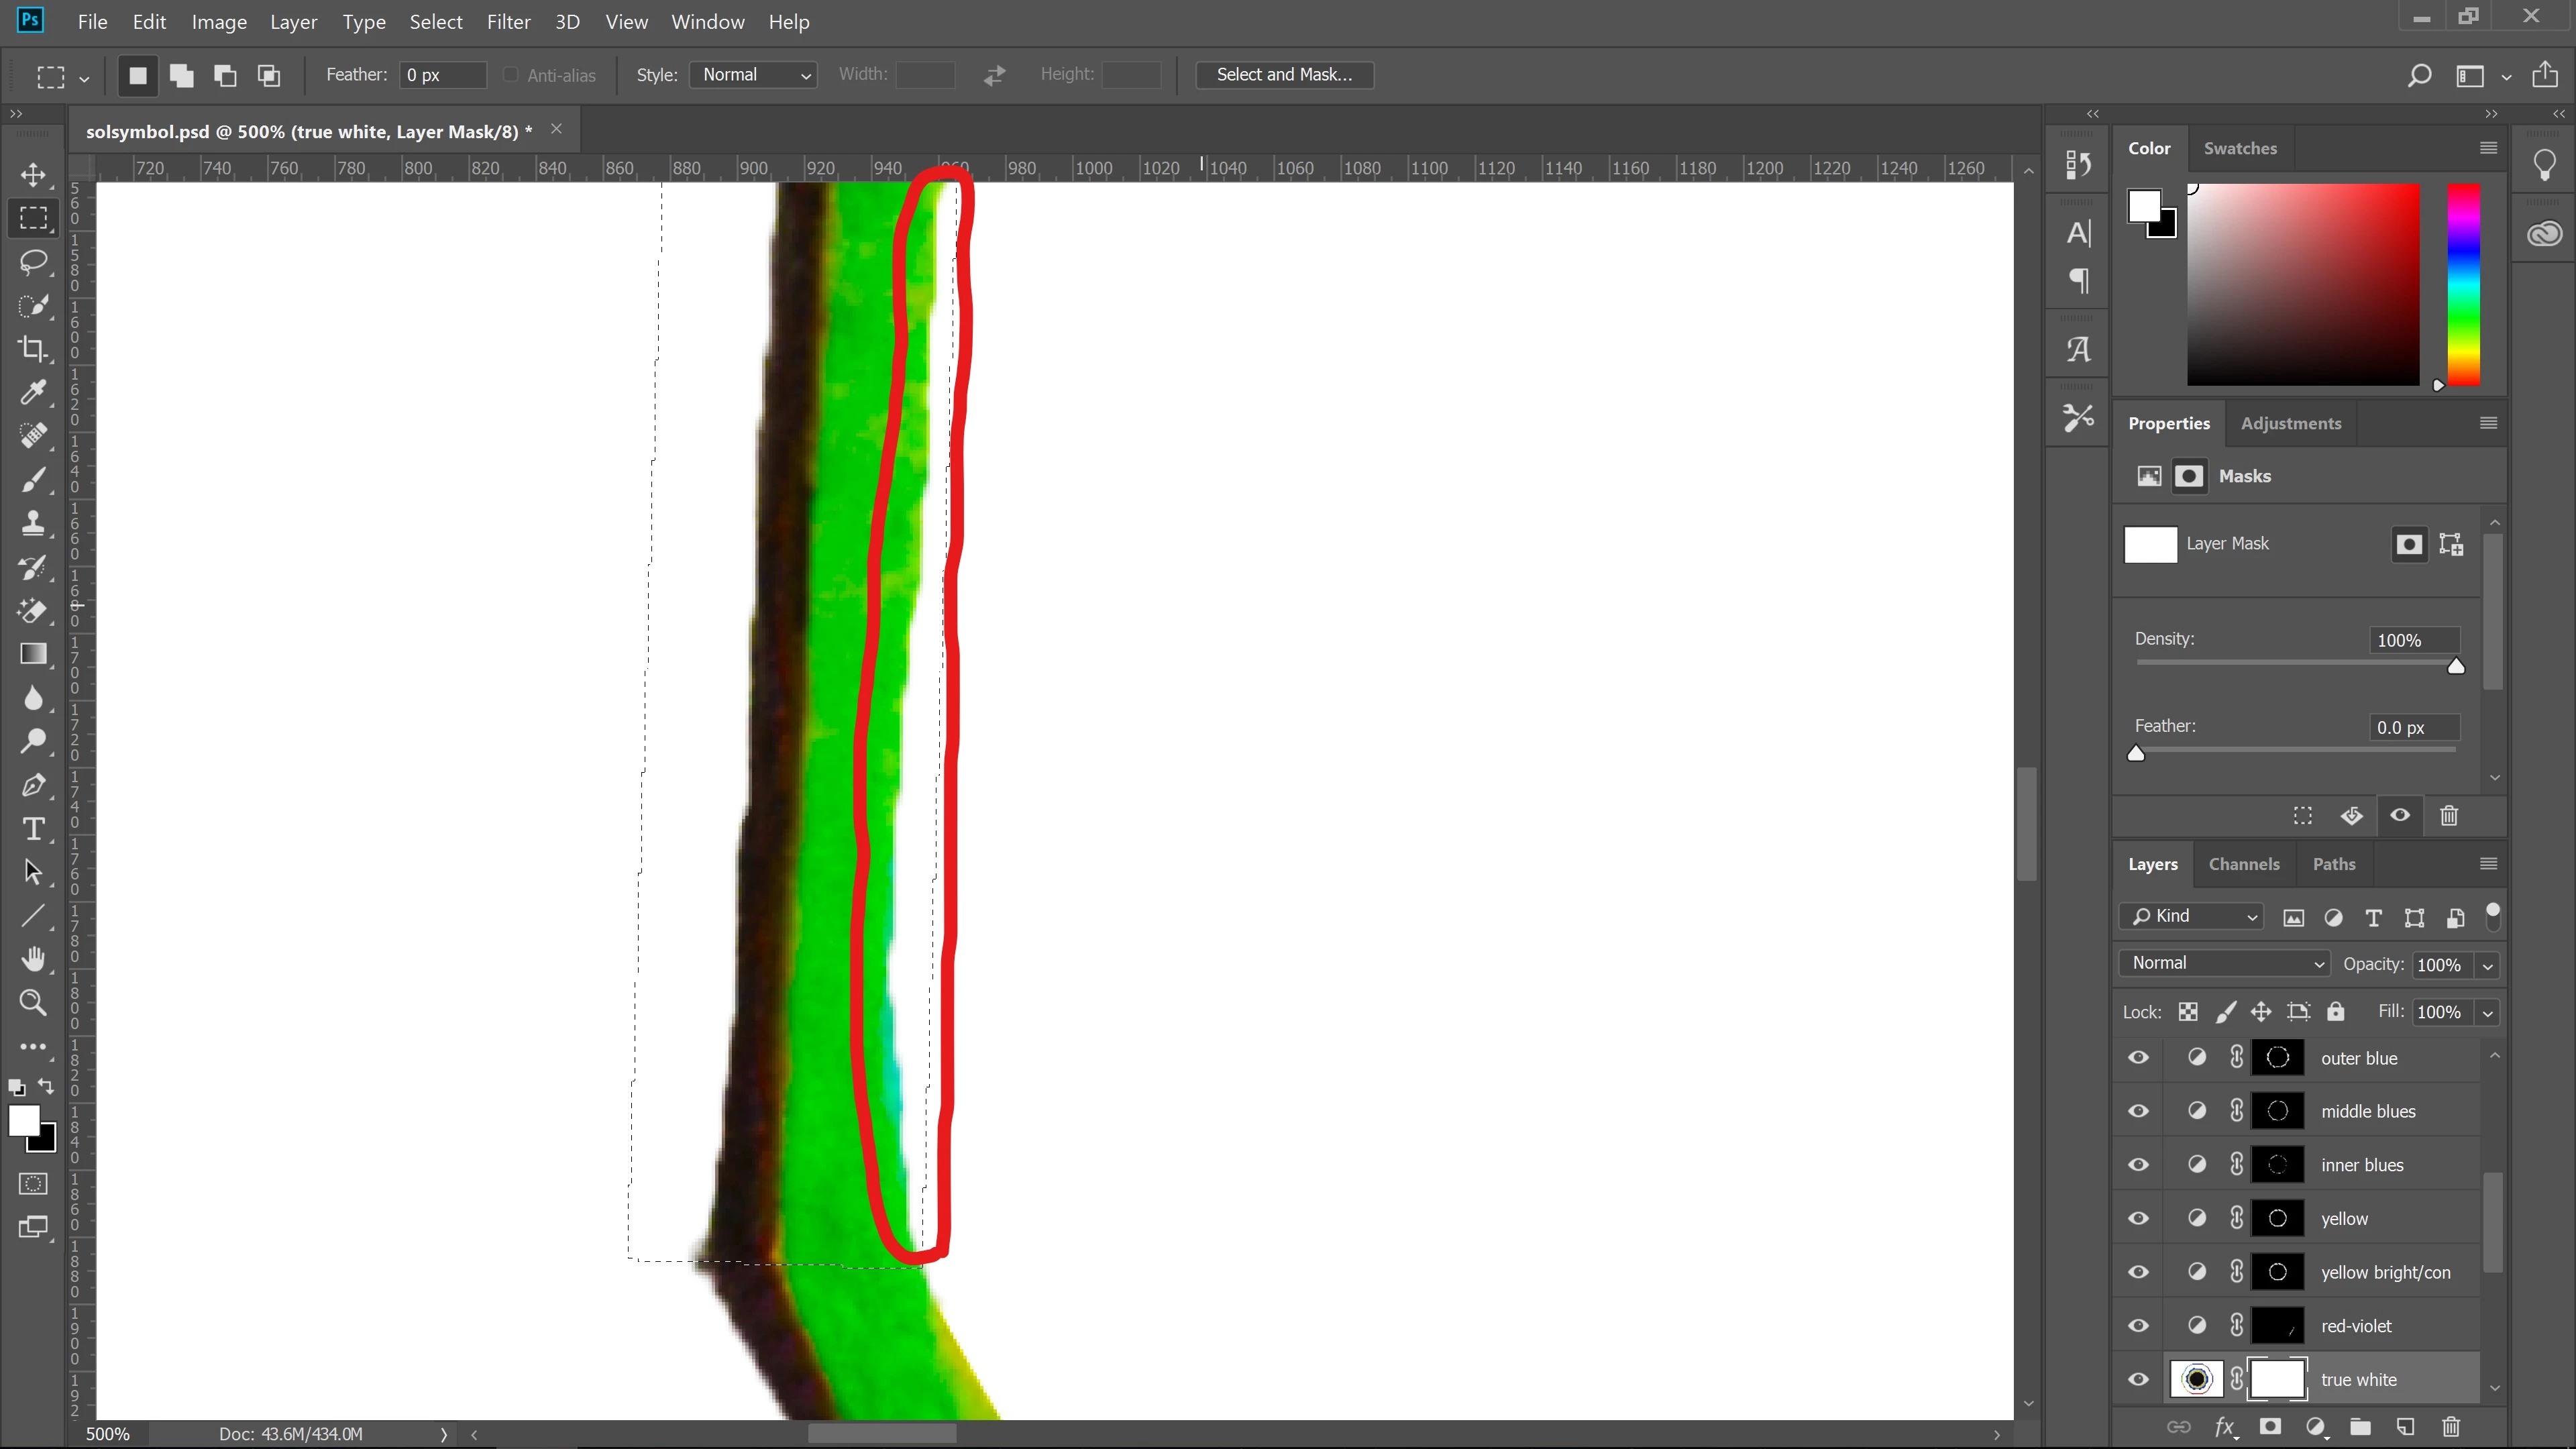Screen dimensions: 2576x1449
Task: Choose the Clone Stamp tool
Action: [33, 523]
